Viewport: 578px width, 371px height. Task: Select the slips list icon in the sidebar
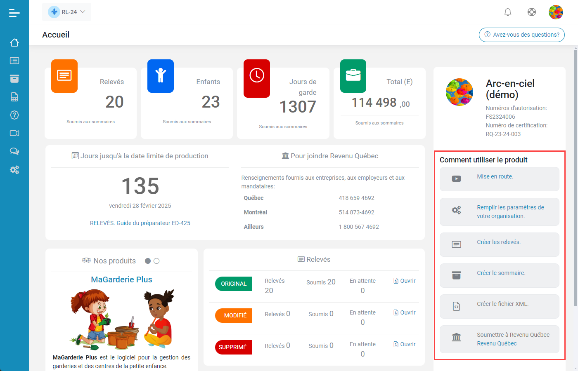[x=14, y=61]
